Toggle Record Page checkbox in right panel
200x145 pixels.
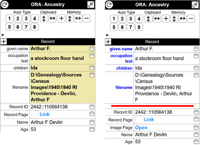[x=139, y=120]
